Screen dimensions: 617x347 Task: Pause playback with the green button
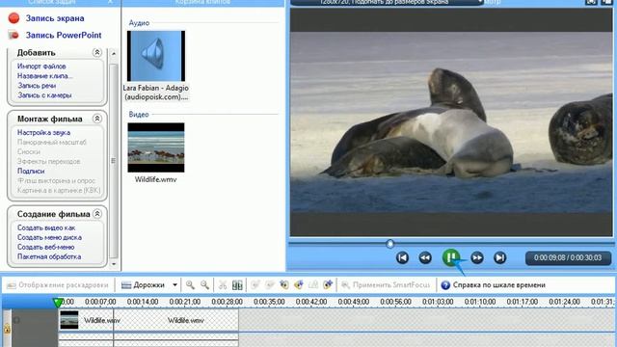pyautogui.click(x=451, y=257)
